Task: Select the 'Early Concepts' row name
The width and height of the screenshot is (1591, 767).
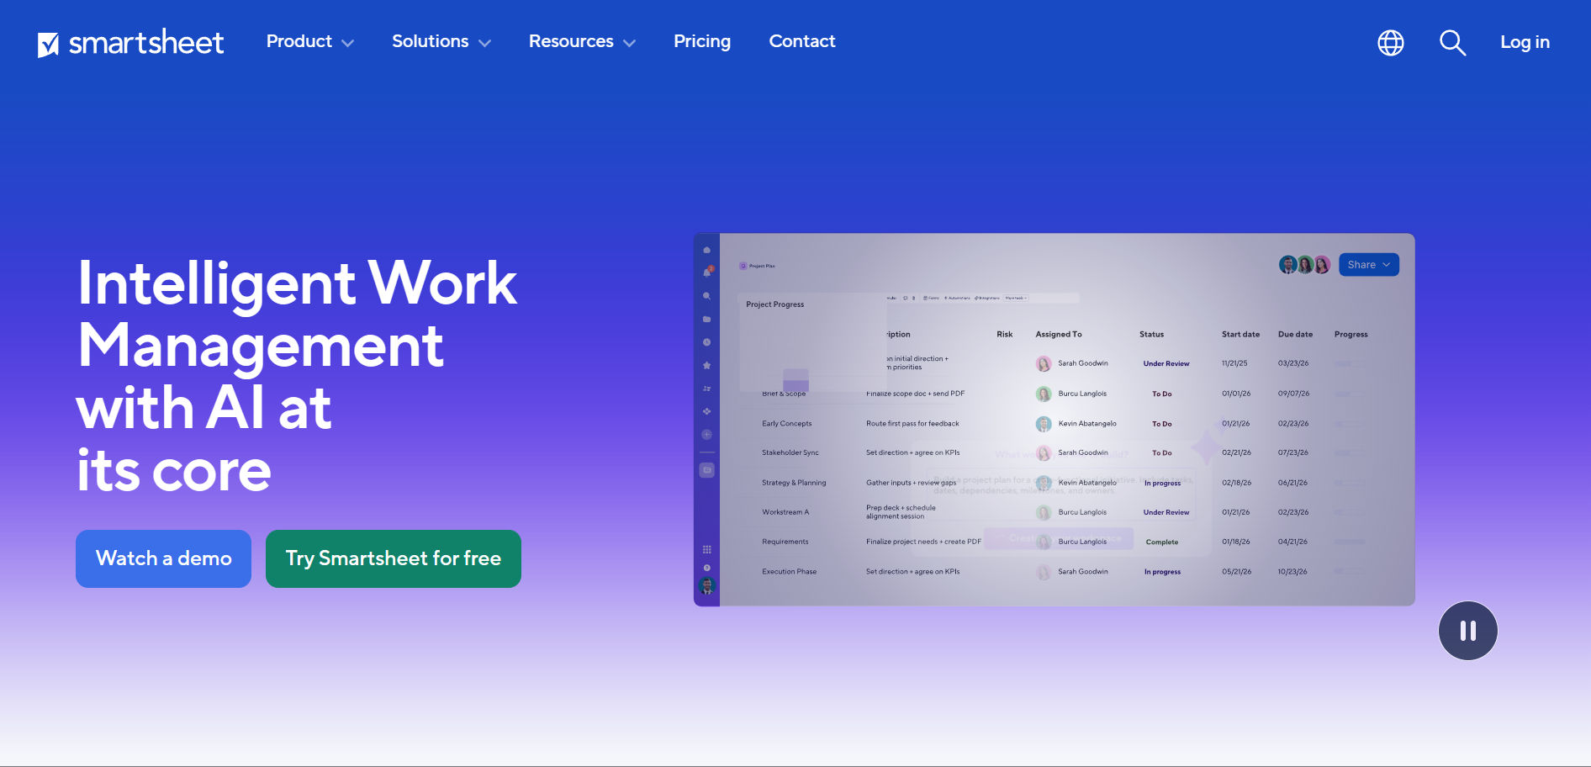Action: click(x=787, y=424)
